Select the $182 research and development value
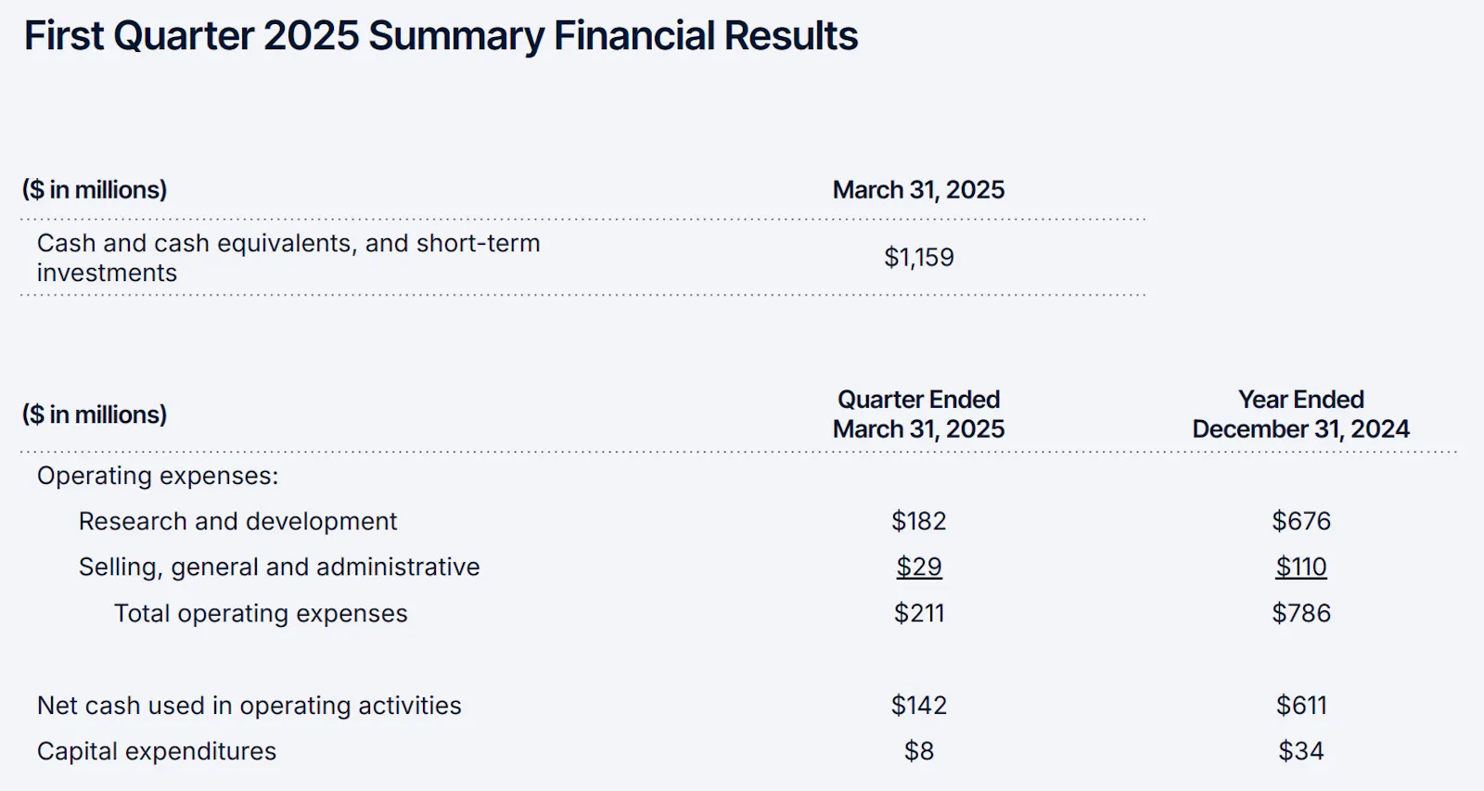 [x=918, y=521]
